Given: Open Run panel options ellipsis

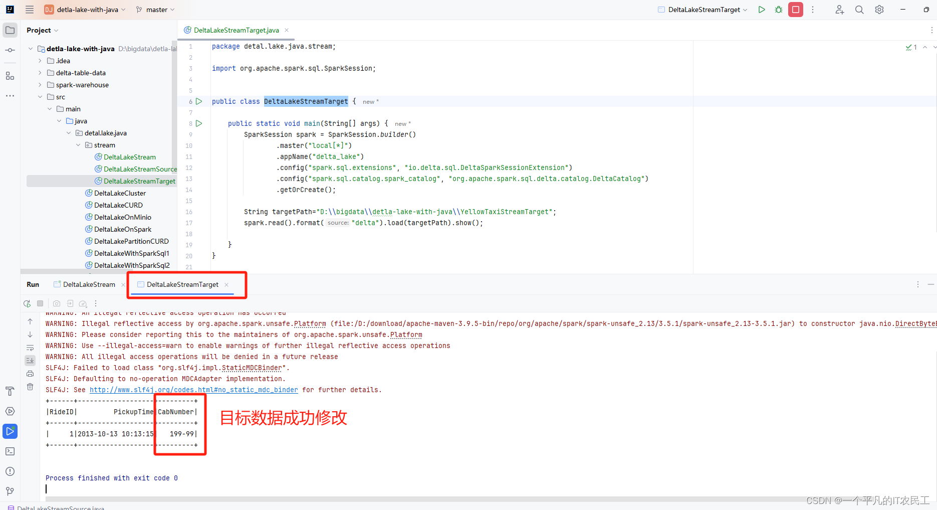Looking at the screenshot, I should [918, 284].
